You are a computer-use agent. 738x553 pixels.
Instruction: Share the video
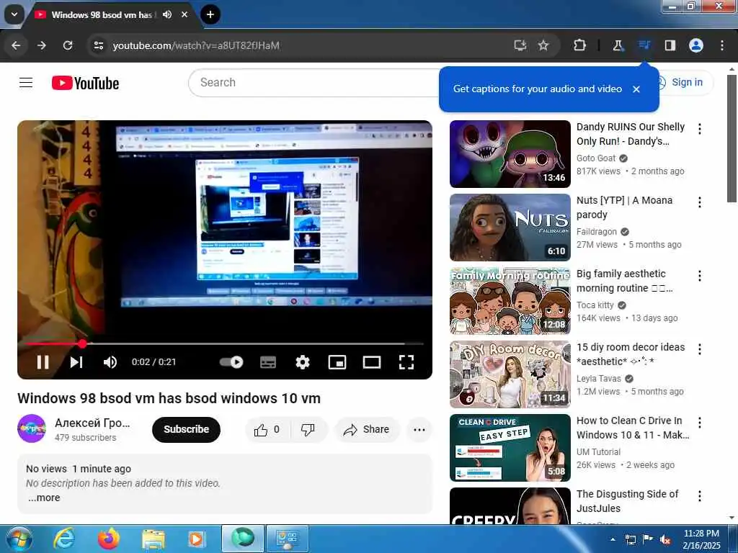tap(367, 429)
